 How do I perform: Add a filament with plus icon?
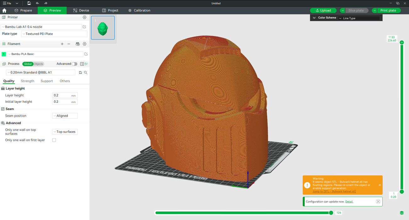coord(62,44)
